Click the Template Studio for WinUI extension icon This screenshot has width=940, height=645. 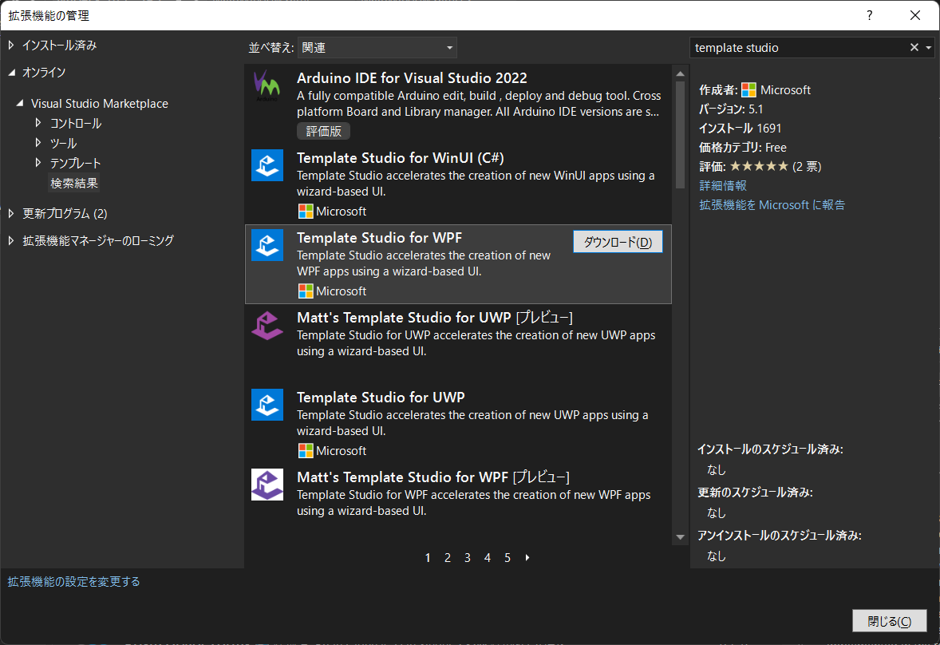[x=267, y=165]
